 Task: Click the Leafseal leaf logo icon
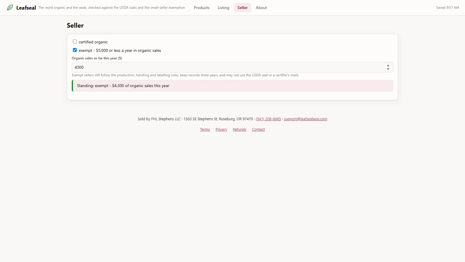[10, 8]
